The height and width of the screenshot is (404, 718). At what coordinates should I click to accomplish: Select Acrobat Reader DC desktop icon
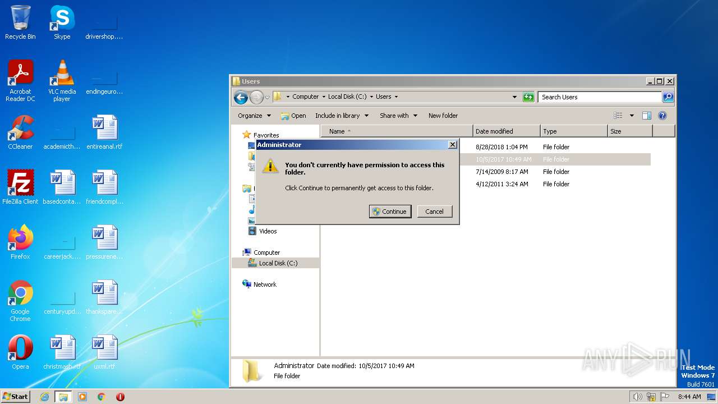coord(20,81)
